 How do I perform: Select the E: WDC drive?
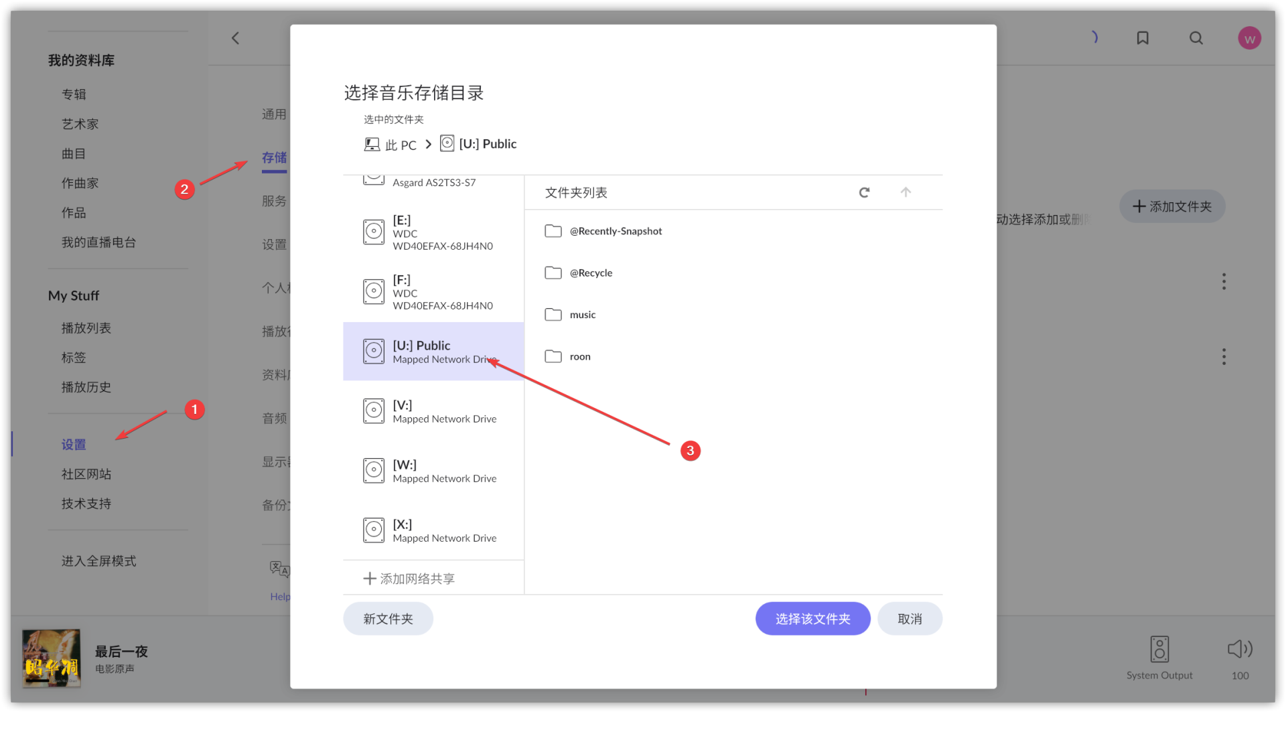click(x=433, y=232)
